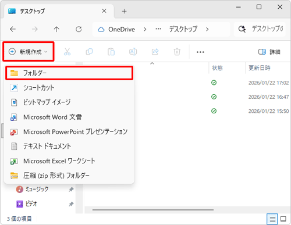This screenshot has width=291, height=225.
Task: Click the 3 個の項目 status text
Action: 19,219
